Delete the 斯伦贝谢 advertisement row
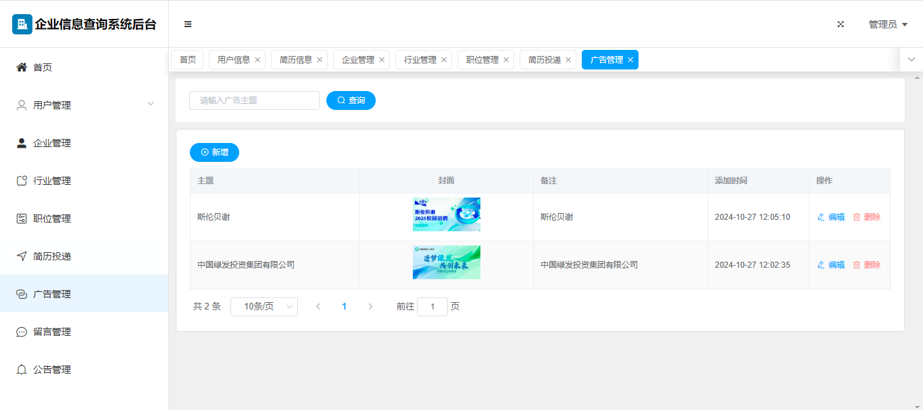 [866, 217]
